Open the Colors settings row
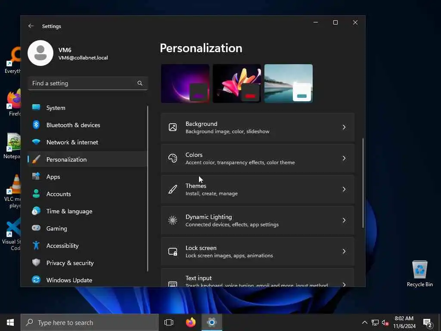The image size is (441, 331). [x=258, y=158]
